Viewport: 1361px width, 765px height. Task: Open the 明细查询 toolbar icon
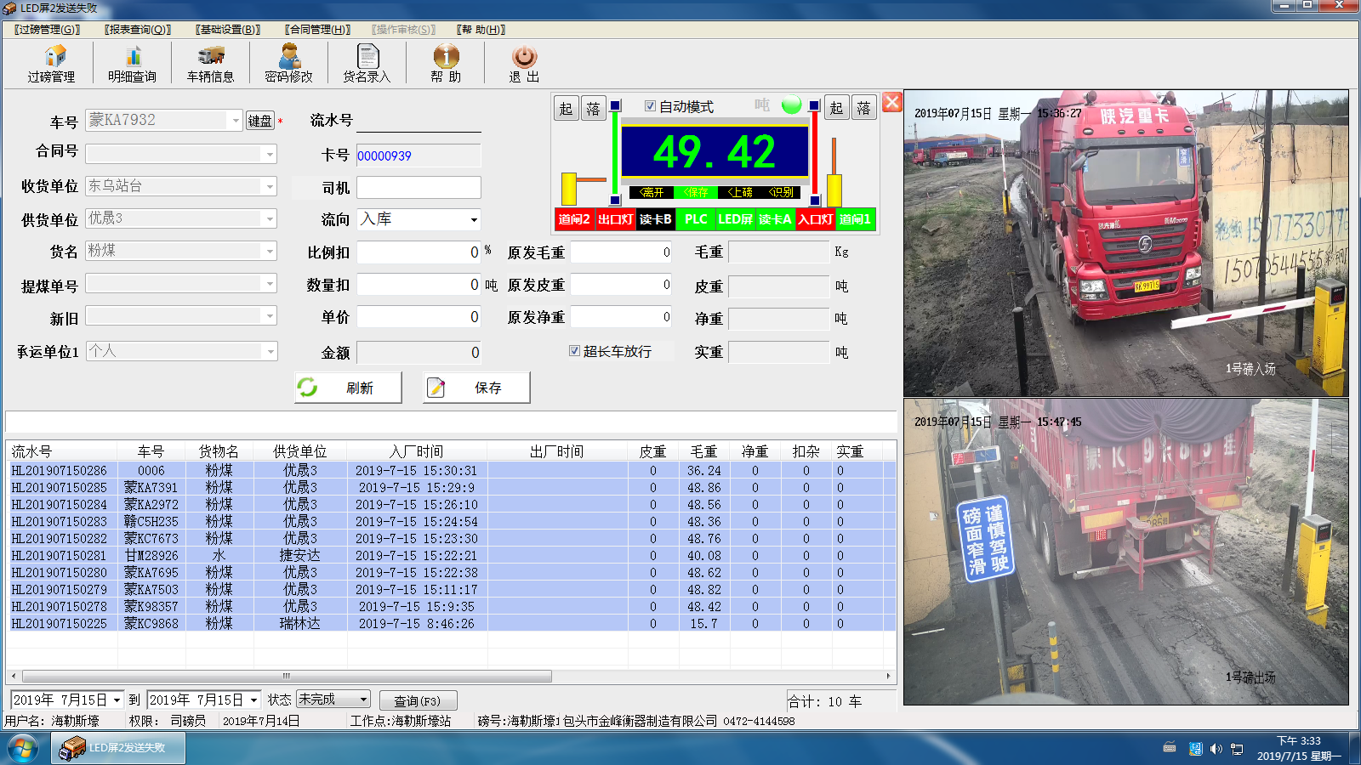pyautogui.click(x=132, y=64)
